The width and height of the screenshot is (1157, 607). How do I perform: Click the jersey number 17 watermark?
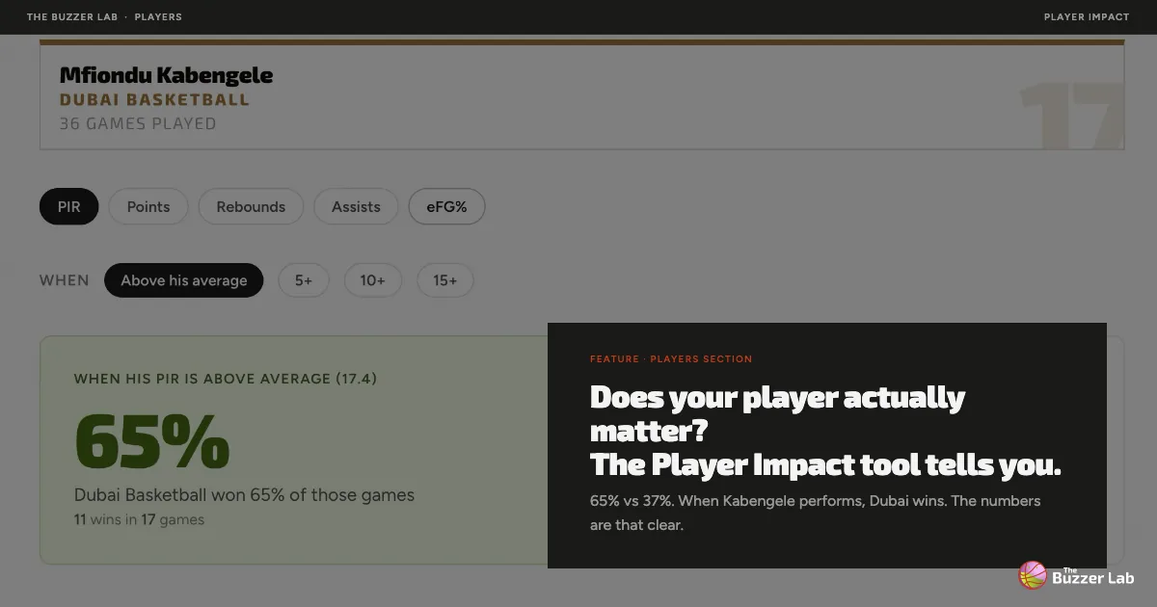pos(1071,116)
